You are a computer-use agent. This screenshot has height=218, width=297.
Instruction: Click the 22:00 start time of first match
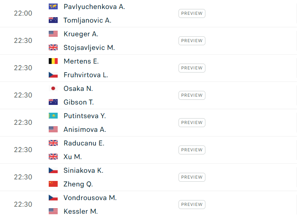(x=23, y=14)
